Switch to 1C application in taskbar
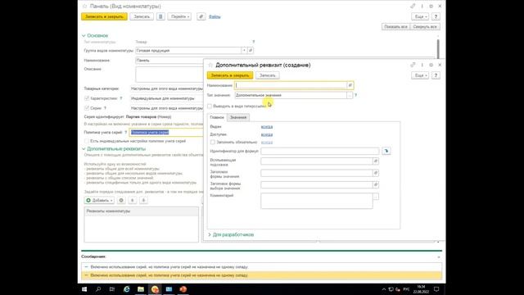Image resolution: width=524 pixels, height=295 pixels. (x=155, y=289)
